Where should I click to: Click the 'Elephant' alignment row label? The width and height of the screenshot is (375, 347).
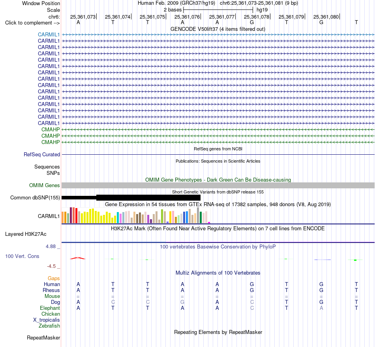50,308
